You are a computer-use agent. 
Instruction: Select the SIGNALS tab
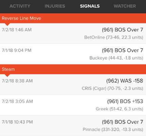(90, 6)
